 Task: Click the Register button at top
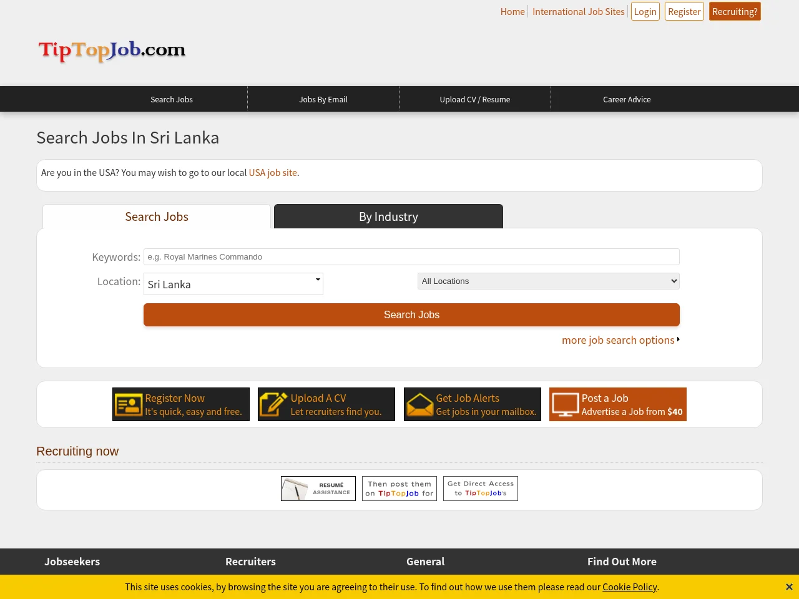[684, 12]
